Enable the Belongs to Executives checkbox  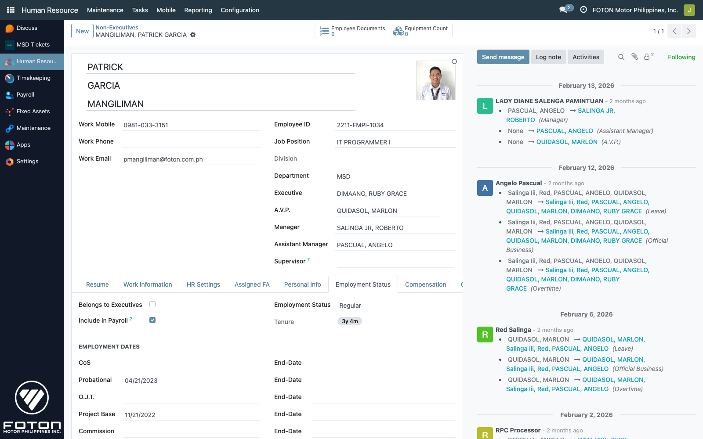[152, 304]
